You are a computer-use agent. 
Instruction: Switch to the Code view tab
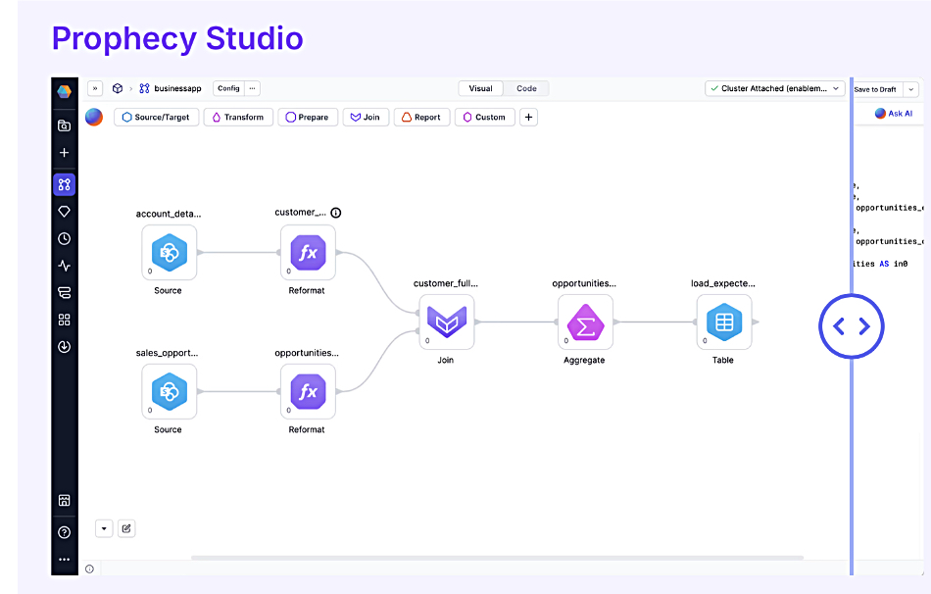tap(526, 88)
